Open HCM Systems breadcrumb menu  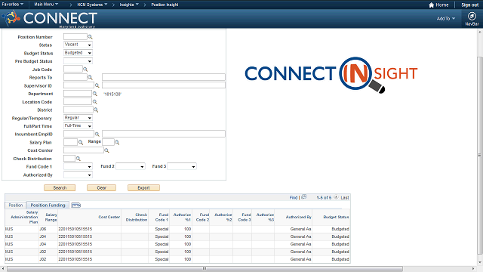(x=92, y=5)
